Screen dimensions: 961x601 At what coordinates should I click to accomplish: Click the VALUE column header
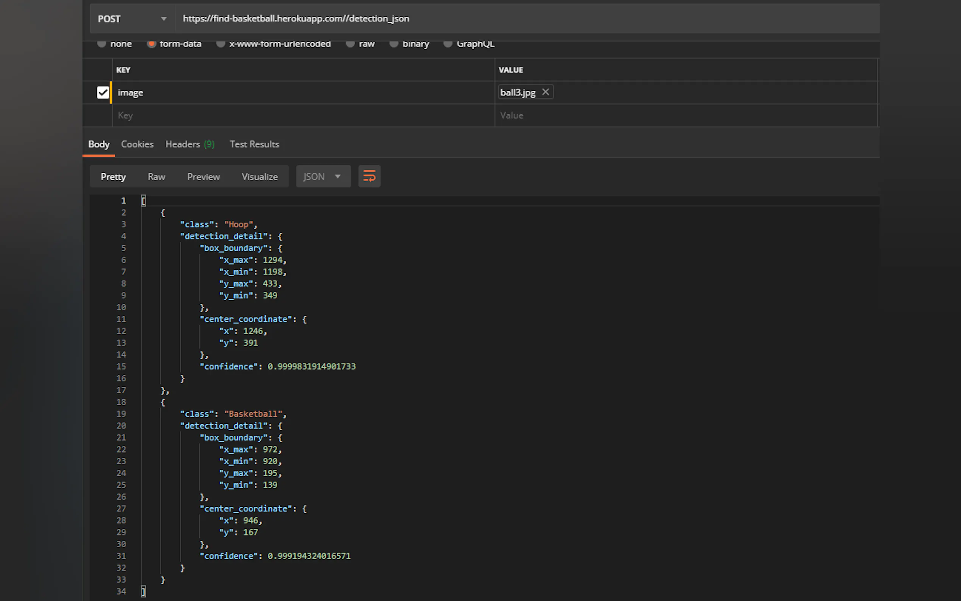pos(511,70)
